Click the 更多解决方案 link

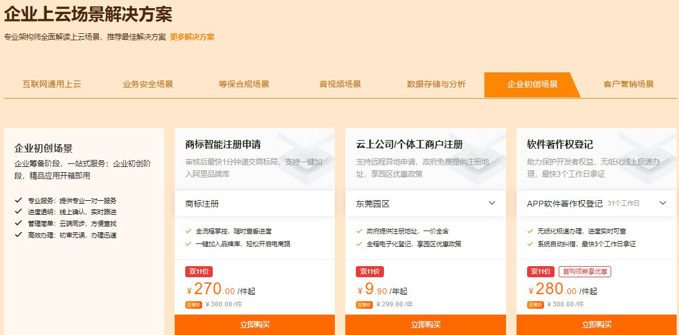point(192,37)
